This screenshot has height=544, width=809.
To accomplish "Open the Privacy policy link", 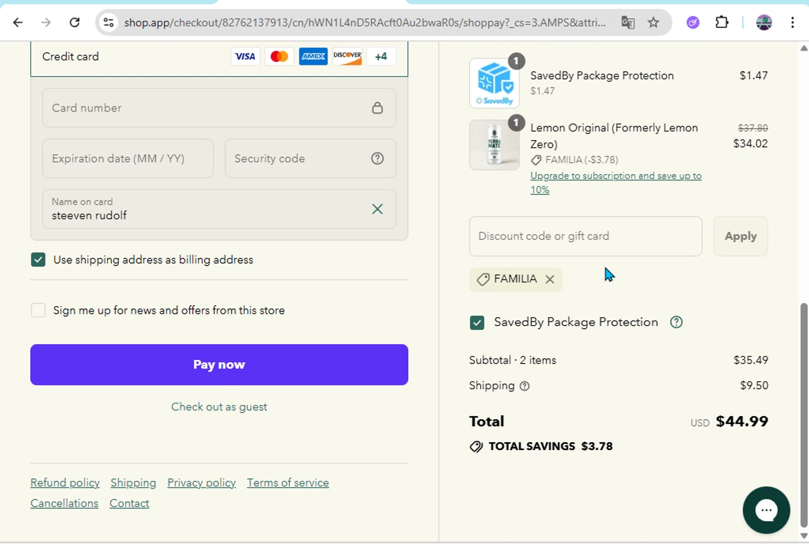I will pyautogui.click(x=202, y=483).
